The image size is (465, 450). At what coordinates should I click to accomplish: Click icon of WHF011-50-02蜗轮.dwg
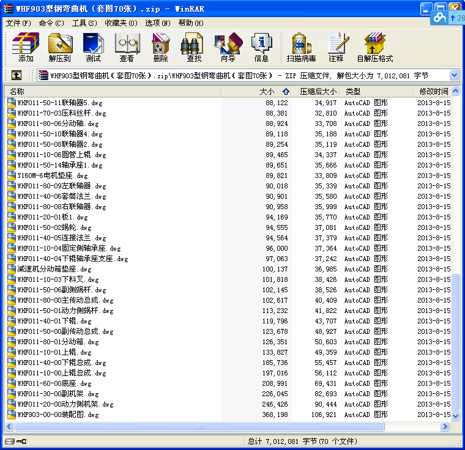click(12, 227)
